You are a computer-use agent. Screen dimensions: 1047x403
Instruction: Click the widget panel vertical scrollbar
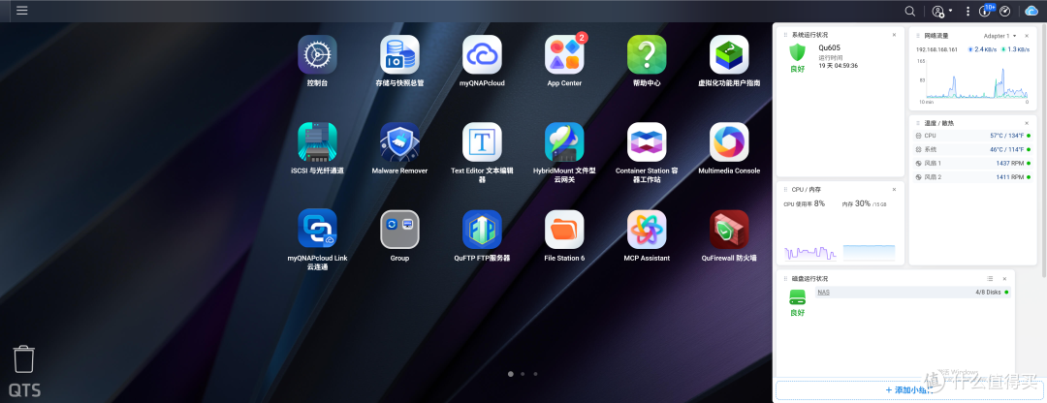tap(1044, 150)
